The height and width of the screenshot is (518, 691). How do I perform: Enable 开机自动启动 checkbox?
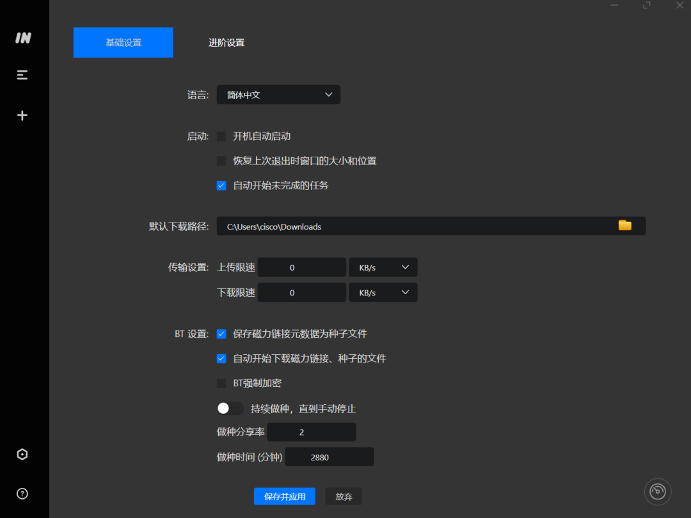[x=221, y=136]
